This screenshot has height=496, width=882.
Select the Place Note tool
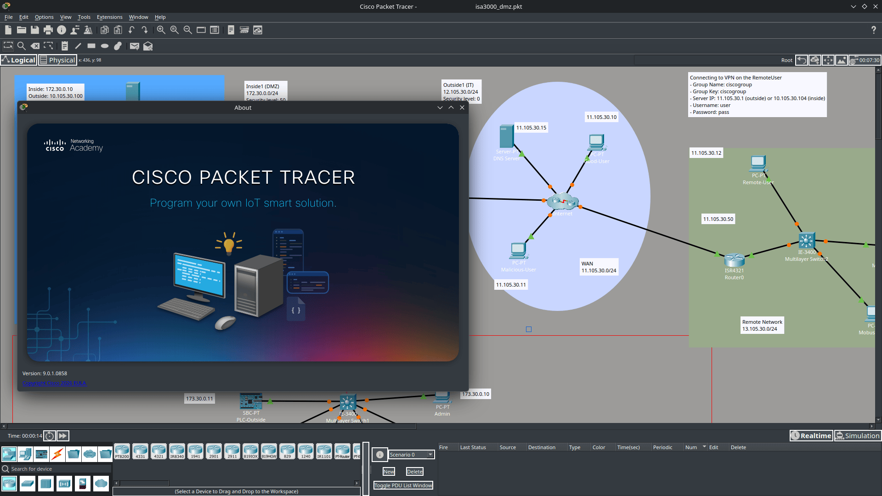[x=64, y=46]
